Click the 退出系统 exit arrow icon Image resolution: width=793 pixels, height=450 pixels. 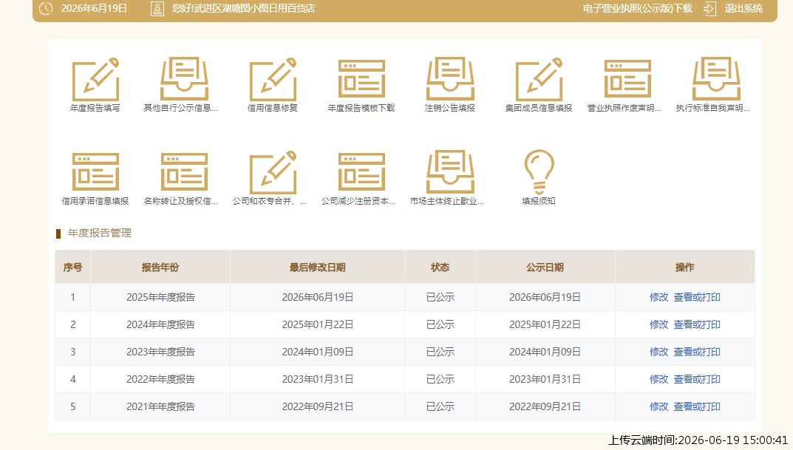pos(709,8)
